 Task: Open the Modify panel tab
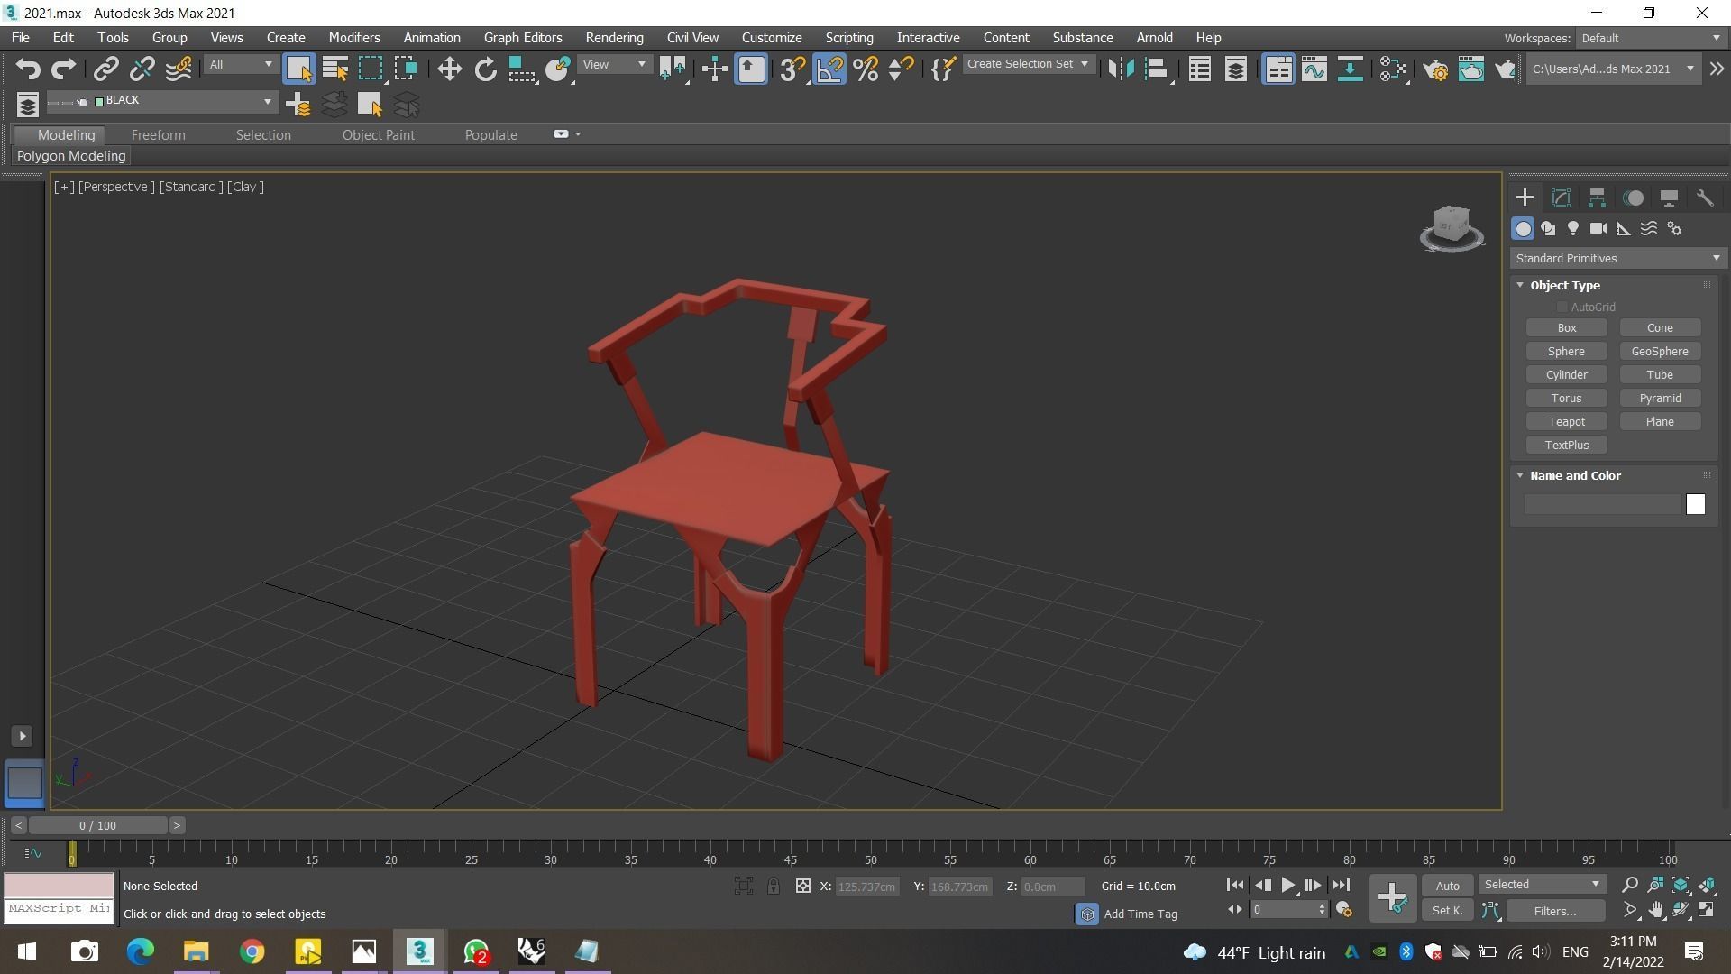pyautogui.click(x=1561, y=198)
